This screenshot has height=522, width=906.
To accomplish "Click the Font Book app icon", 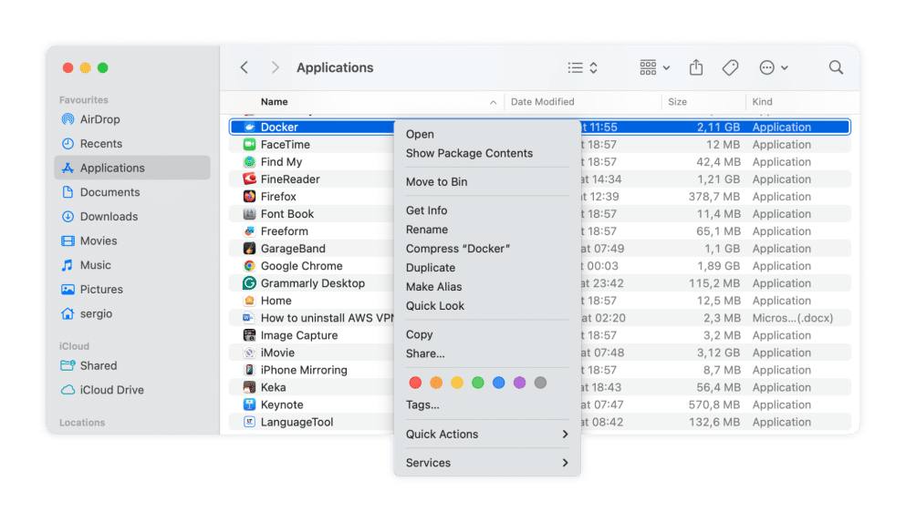I will click(x=249, y=213).
